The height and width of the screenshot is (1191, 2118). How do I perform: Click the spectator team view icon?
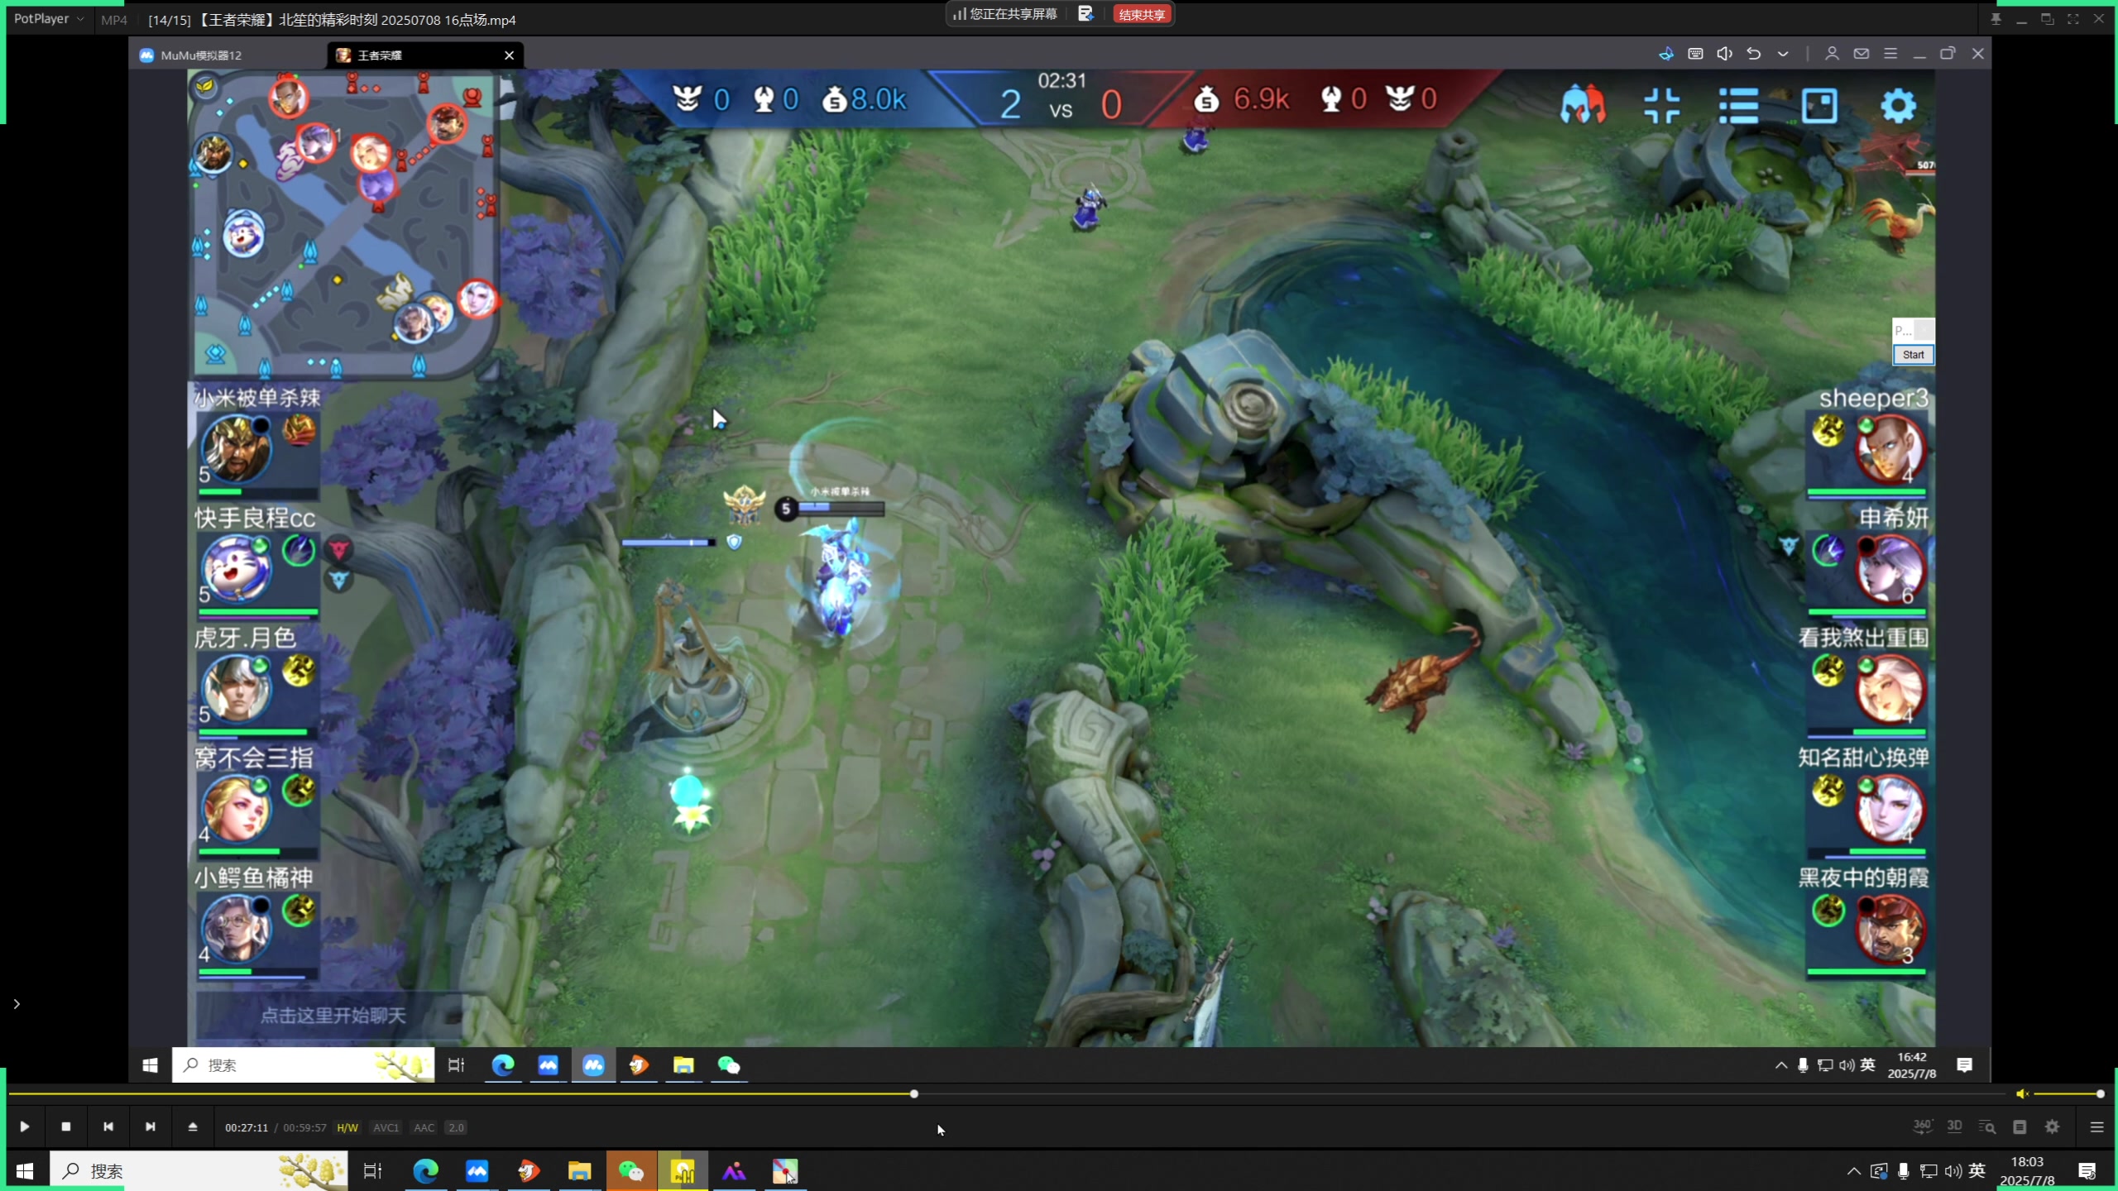pyautogui.click(x=1583, y=106)
